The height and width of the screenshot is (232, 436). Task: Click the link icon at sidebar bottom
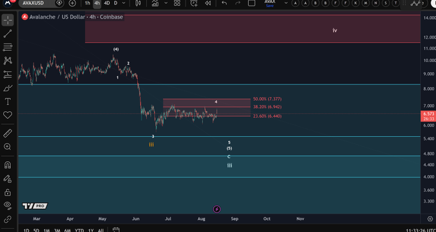(8, 219)
